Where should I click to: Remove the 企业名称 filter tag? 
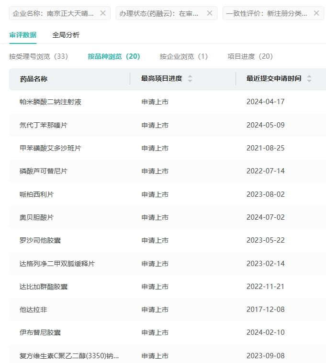pyautogui.click(x=102, y=13)
